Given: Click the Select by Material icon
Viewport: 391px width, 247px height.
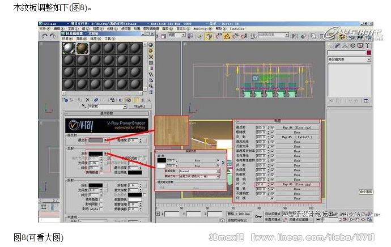Looking at the screenshot, I should coord(151,86).
